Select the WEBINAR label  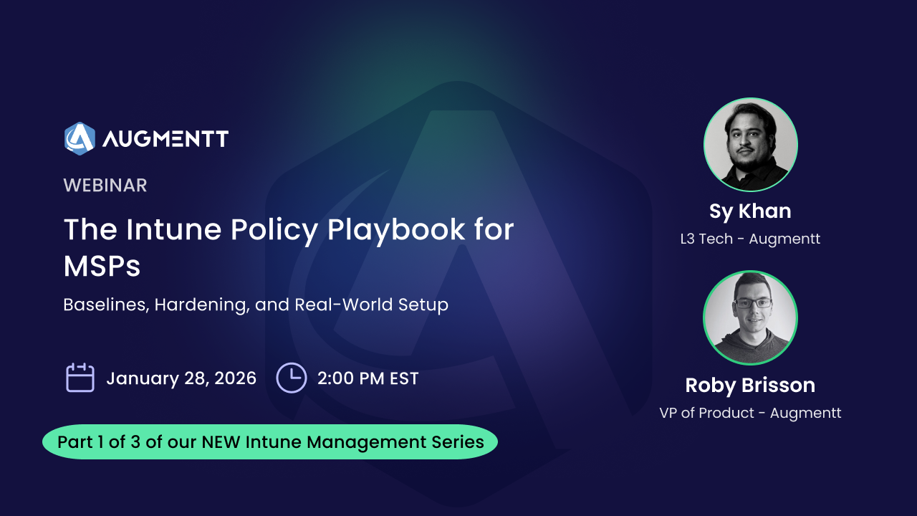[x=105, y=186]
